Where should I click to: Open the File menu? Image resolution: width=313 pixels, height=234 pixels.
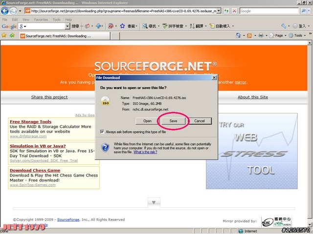4,19
